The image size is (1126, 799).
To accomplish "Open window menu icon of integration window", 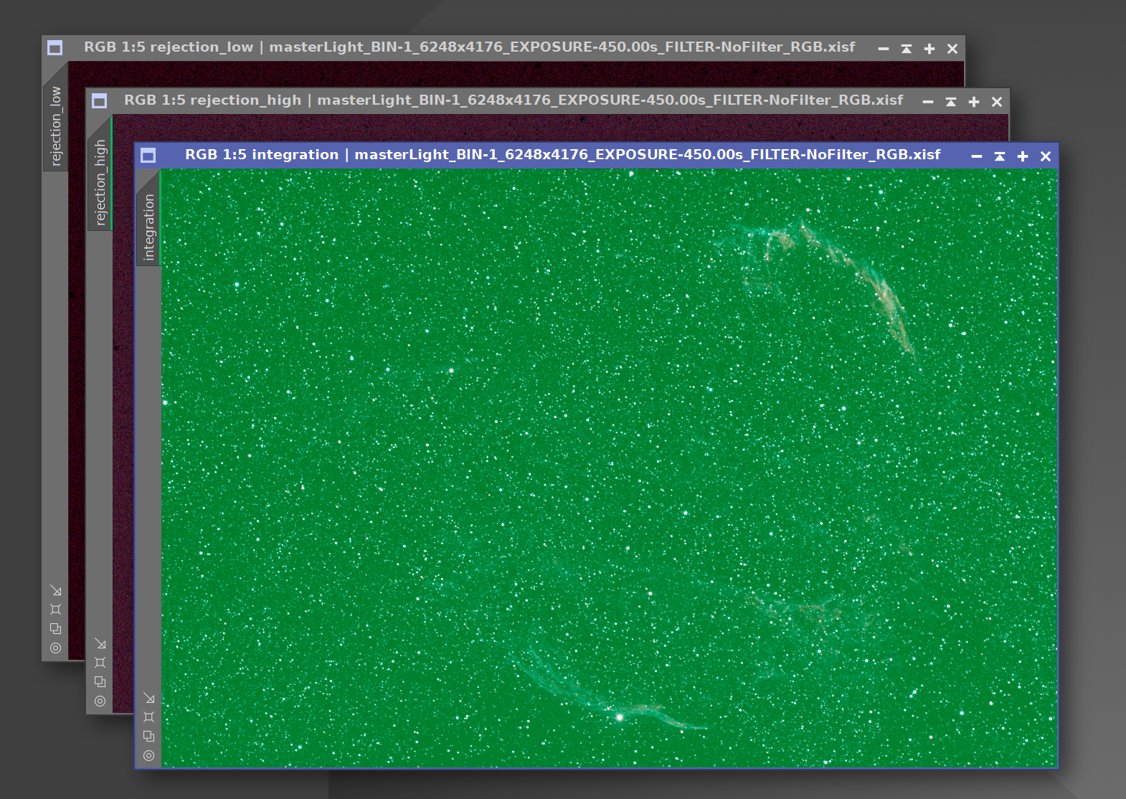I will click(x=148, y=156).
